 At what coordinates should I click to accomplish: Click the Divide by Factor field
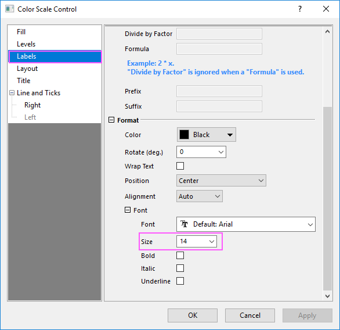coord(219,34)
